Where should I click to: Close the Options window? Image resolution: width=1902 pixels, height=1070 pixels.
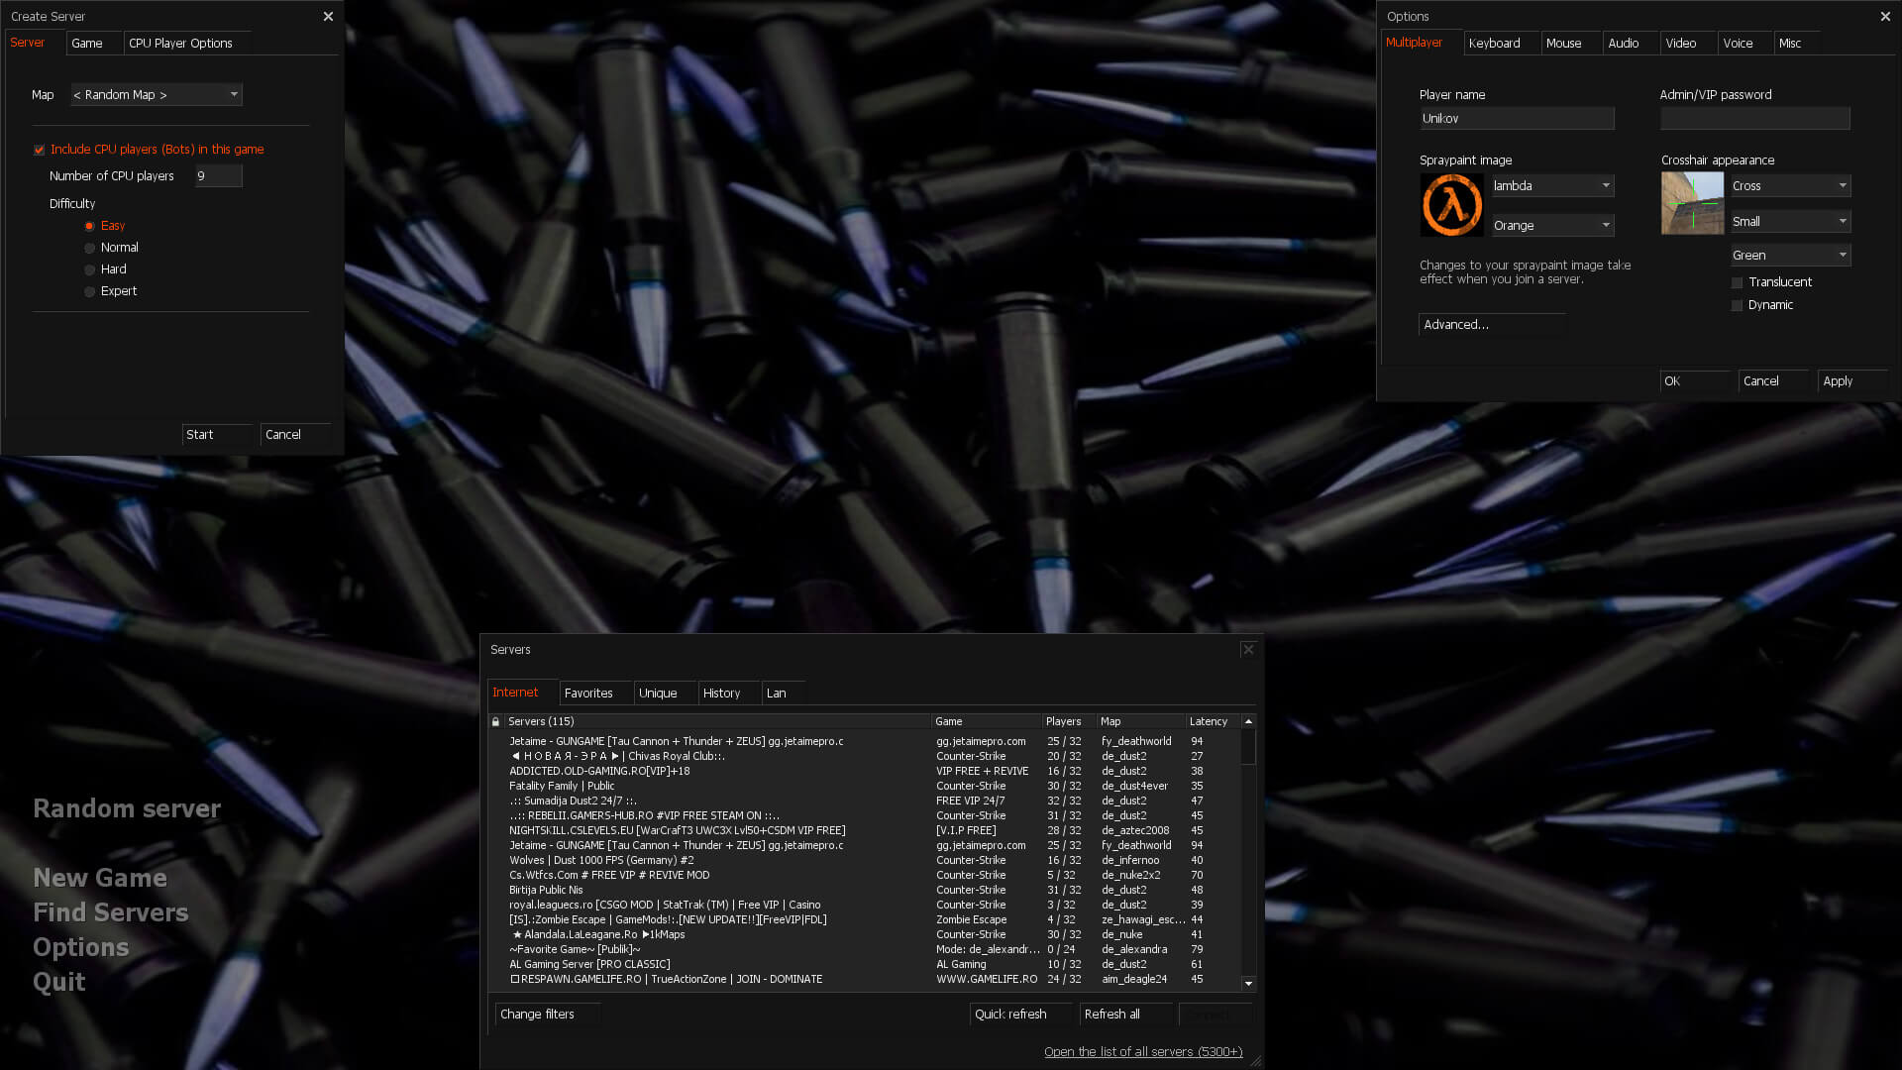pos(1885,16)
